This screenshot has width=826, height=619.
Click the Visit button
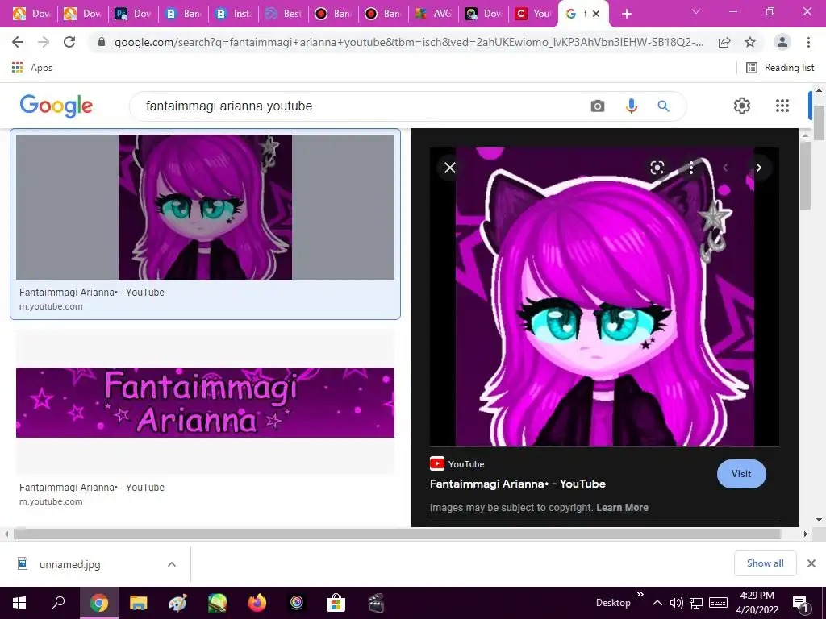pos(741,474)
